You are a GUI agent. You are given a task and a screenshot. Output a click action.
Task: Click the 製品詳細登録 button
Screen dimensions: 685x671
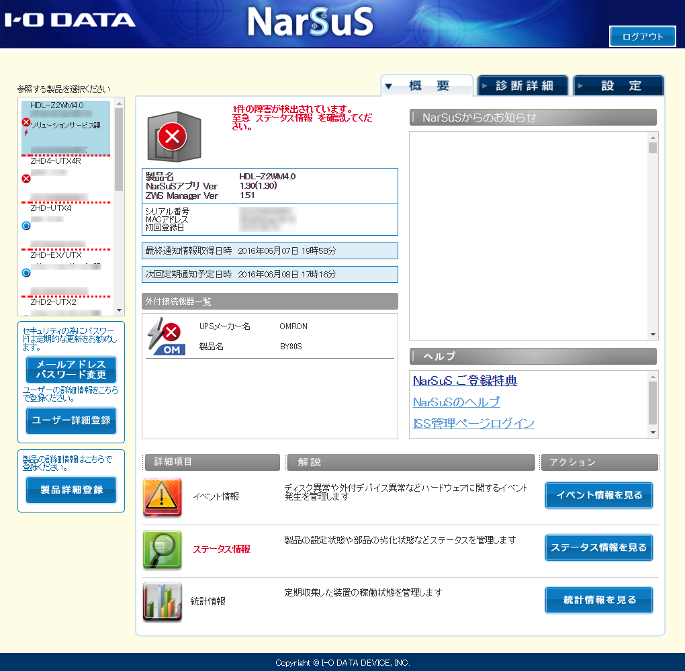pos(71,490)
